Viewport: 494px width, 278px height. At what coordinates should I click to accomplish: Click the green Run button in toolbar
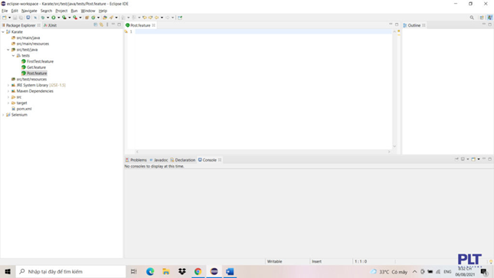point(54,18)
